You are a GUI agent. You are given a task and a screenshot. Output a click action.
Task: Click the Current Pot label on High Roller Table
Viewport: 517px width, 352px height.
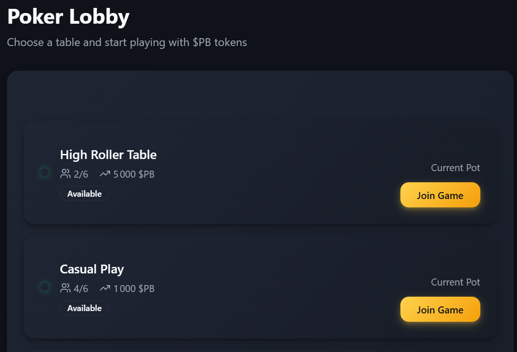(x=455, y=167)
